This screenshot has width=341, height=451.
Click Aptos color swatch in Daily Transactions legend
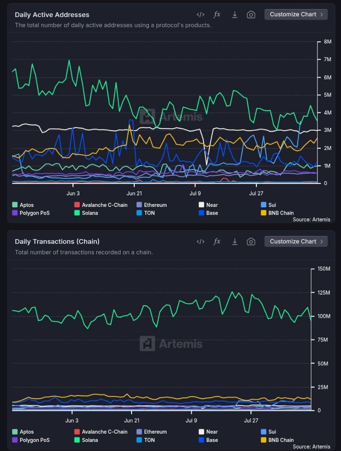[x=15, y=432]
